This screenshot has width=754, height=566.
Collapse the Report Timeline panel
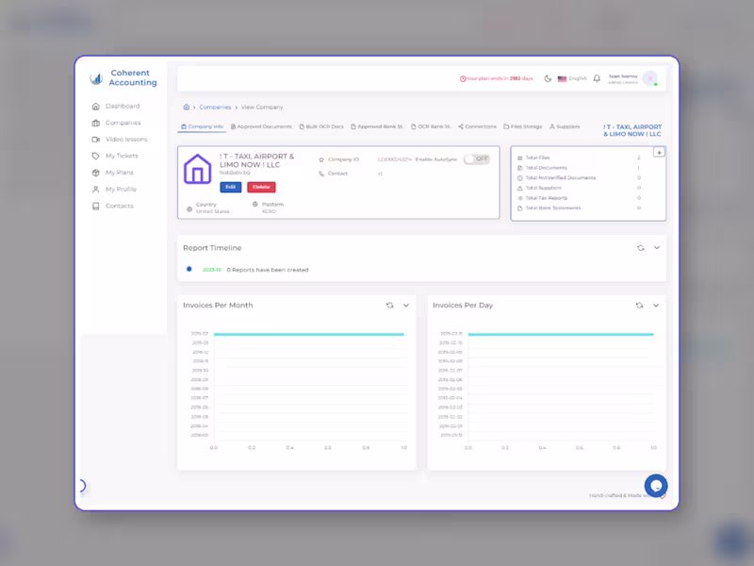pos(656,248)
